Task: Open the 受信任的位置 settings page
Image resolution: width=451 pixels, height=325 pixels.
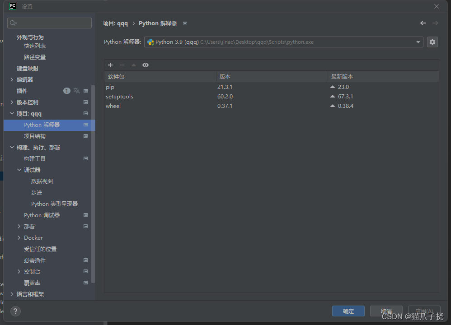Action: 40,249
